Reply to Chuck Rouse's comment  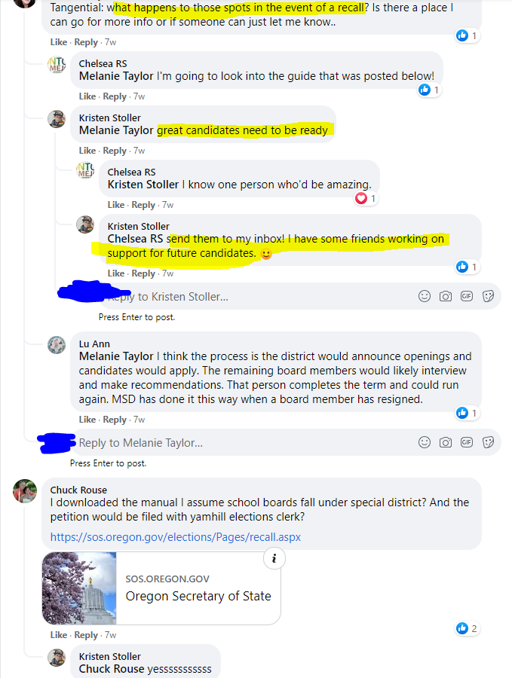[86, 635]
